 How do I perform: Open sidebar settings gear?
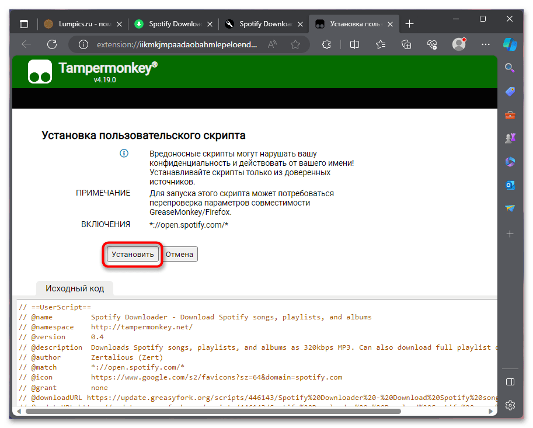pyautogui.click(x=510, y=405)
